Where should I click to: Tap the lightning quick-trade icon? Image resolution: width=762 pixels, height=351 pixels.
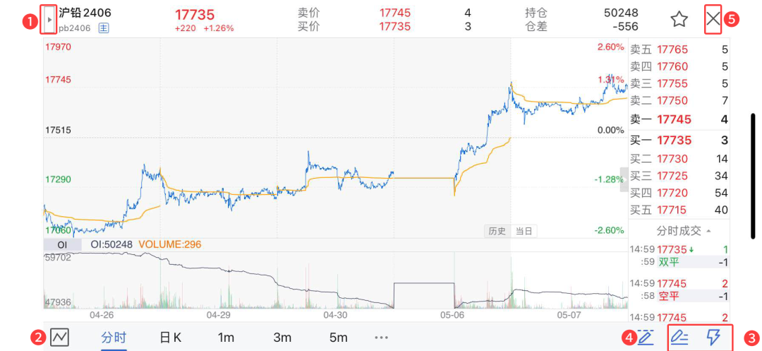click(x=713, y=337)
